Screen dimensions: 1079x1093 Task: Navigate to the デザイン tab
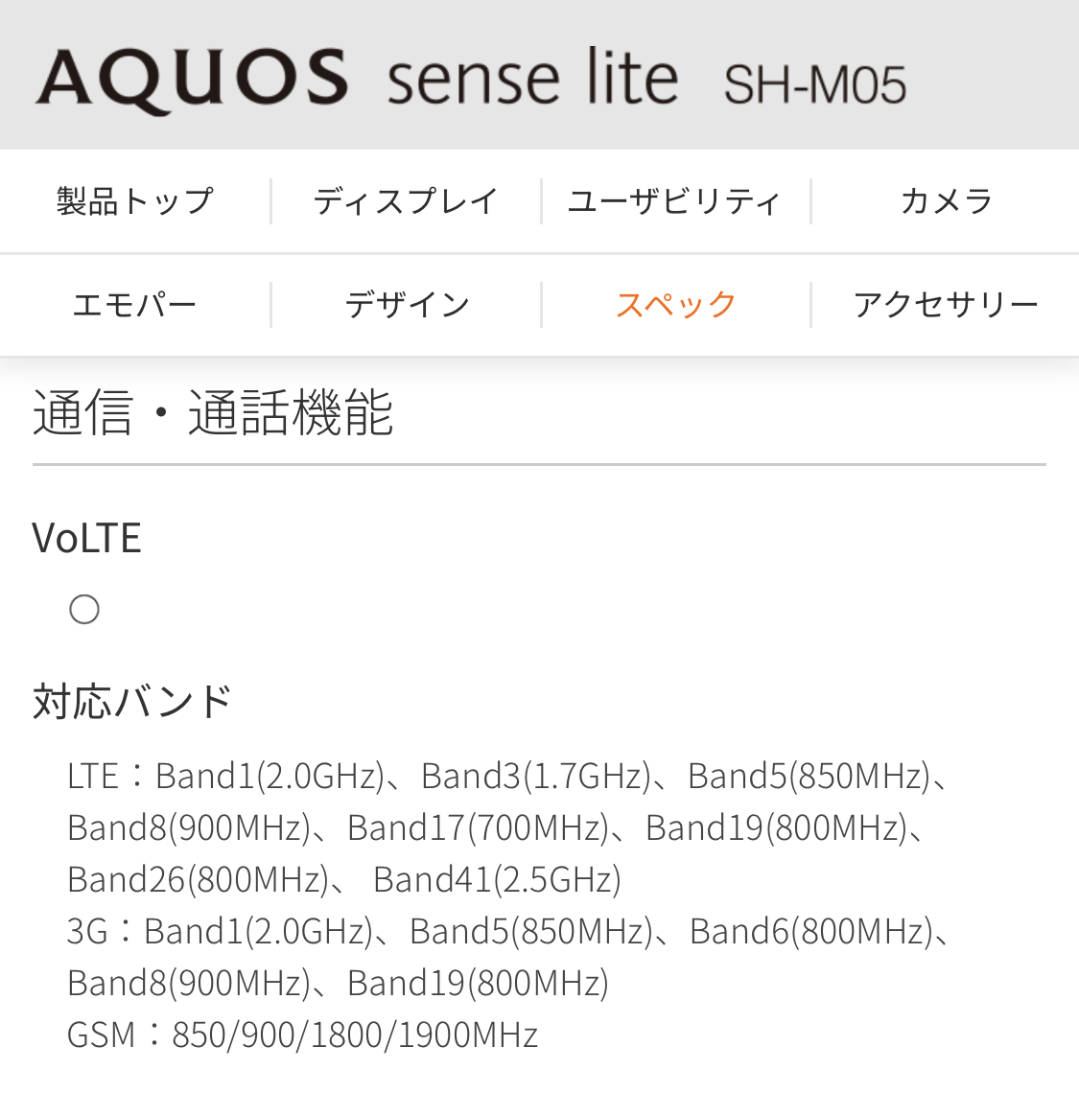406,305
